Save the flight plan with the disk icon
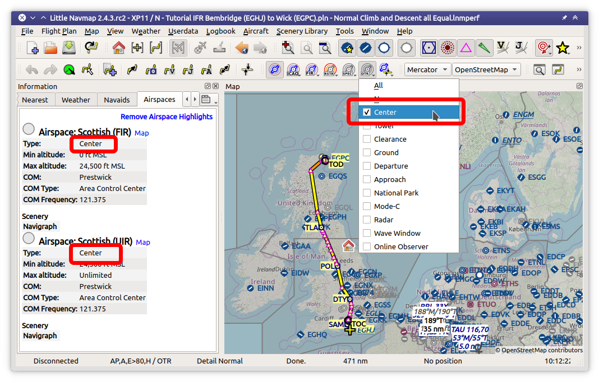Screen dimensions: 599x382 (x=69, y=48)
